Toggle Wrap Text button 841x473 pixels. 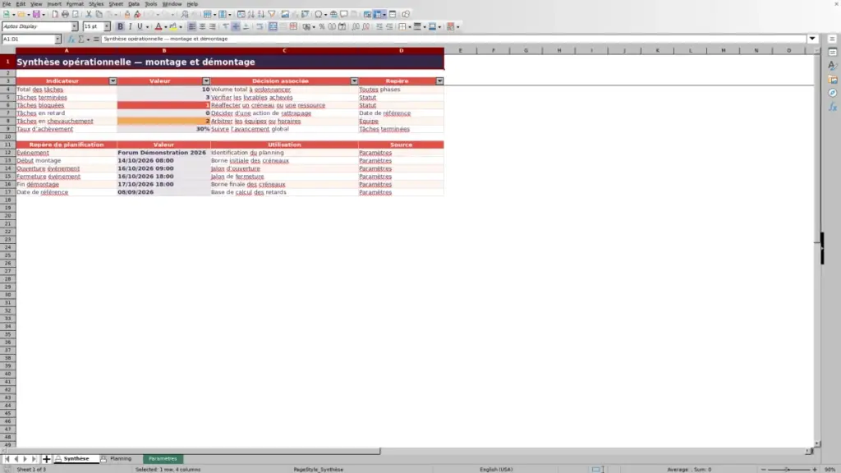260,27
